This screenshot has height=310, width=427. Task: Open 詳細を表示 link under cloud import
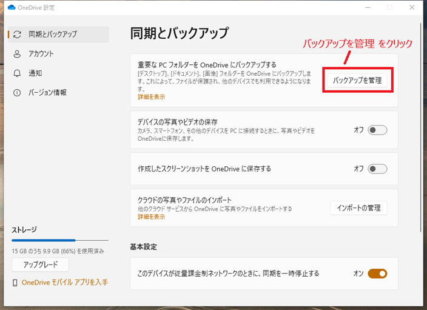pyautogui.click(x=151, y=217)
